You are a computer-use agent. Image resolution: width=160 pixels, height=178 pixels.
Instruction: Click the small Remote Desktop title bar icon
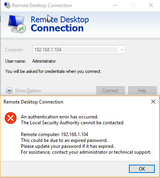point(7,5)
